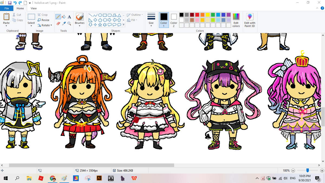Click the Cut button
Image resolution: width=325 pixels, height=183 pixels.
(17, 15)
